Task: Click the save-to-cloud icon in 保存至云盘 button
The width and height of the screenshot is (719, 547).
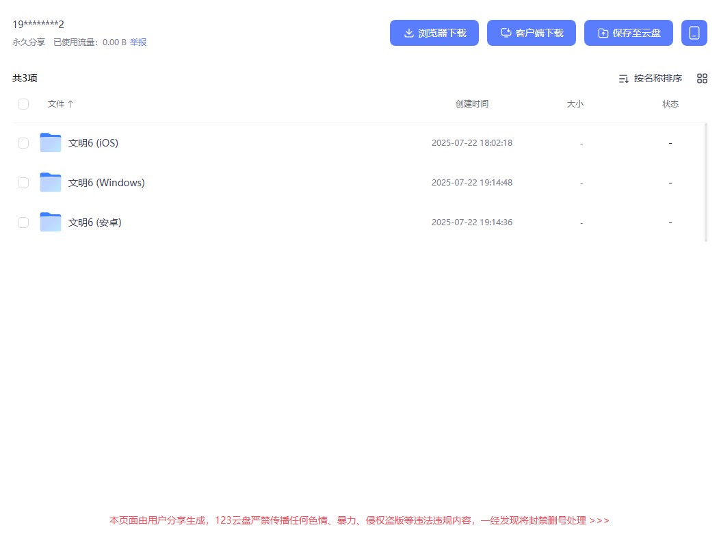Action: tap(603, 32)
